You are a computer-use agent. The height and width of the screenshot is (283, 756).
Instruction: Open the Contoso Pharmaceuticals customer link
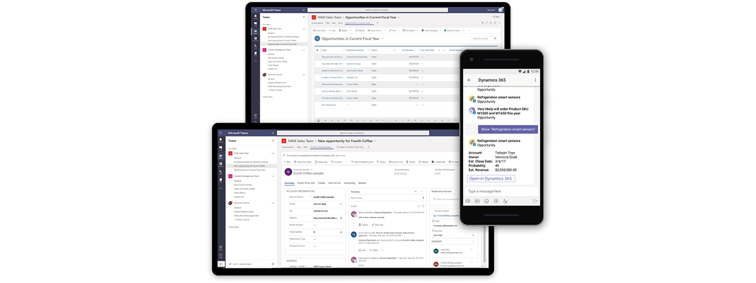point(357,57)
